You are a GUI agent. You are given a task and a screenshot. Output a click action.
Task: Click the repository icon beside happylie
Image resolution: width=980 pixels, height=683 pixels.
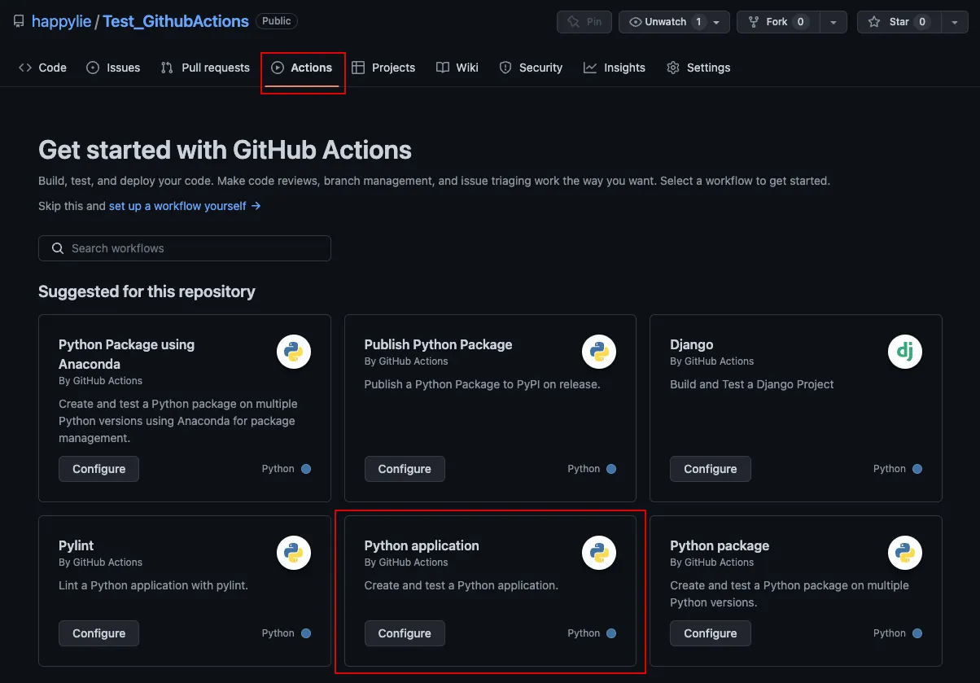(19, 21)
